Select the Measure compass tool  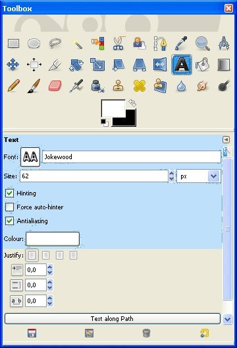point(224,44)
